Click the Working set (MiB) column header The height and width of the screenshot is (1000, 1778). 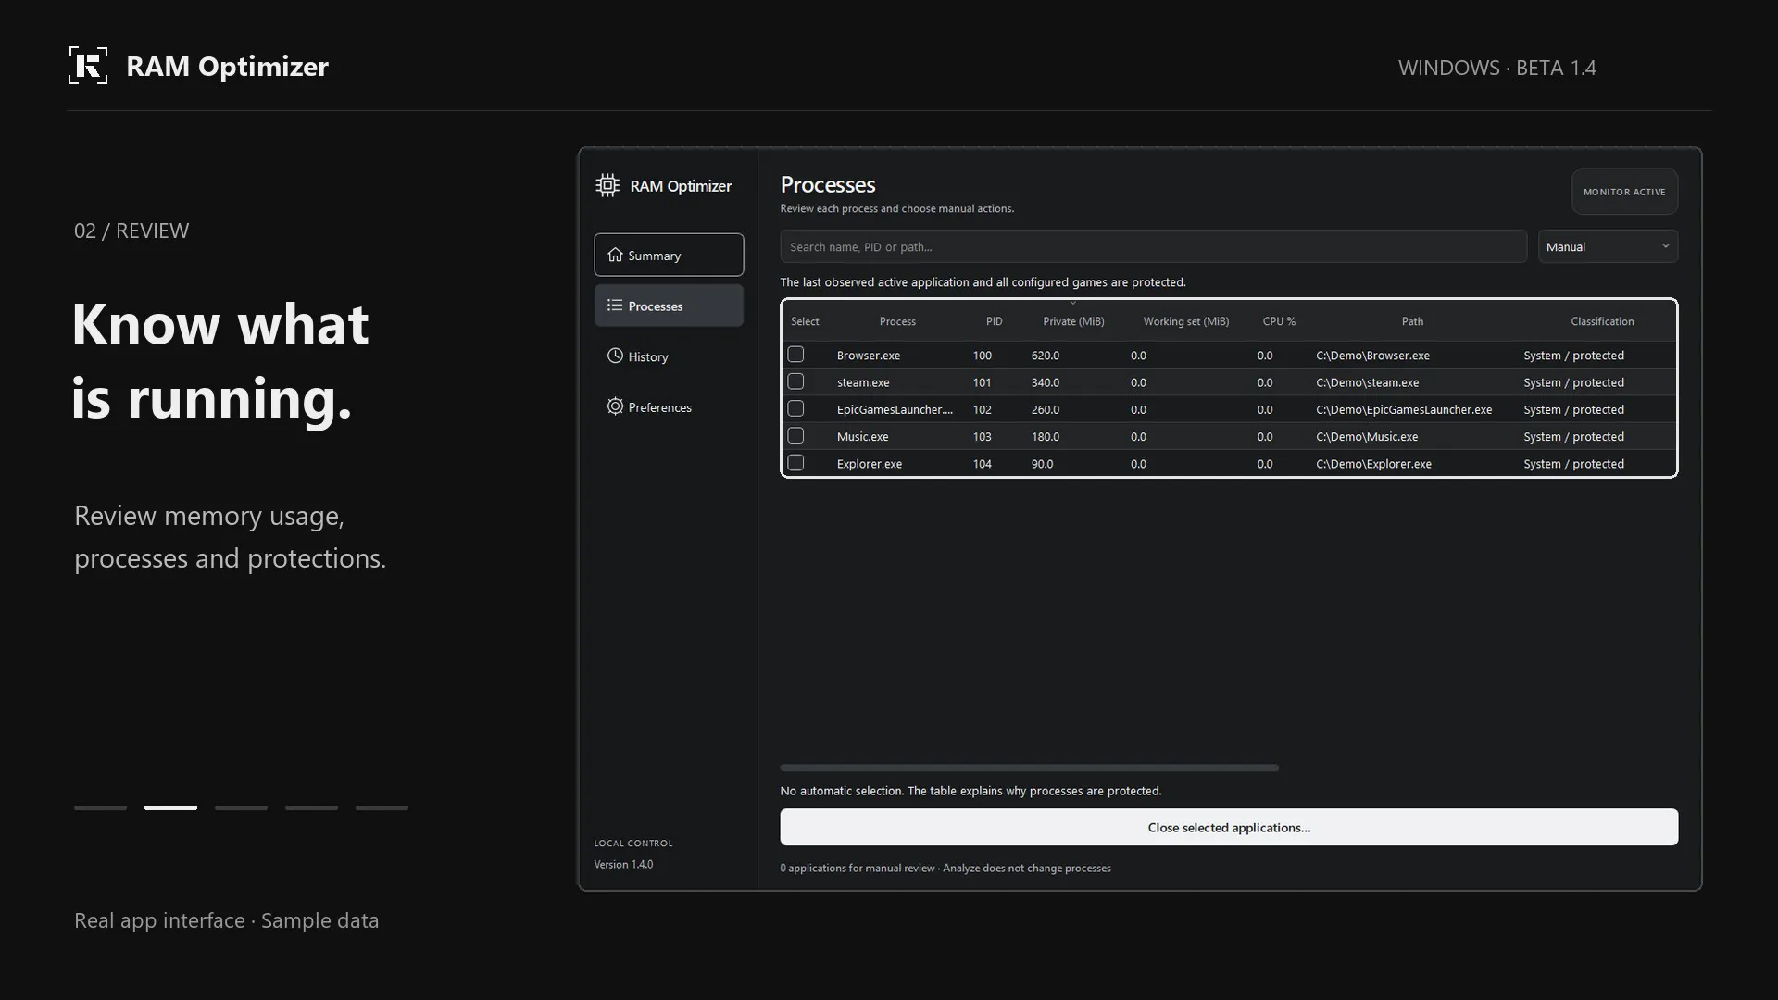point(1185,321)
